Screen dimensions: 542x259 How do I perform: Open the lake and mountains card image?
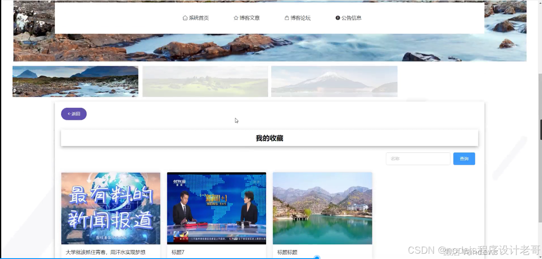322,208
